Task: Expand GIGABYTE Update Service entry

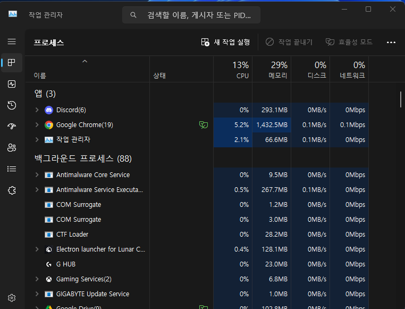Action: point(37,294)
